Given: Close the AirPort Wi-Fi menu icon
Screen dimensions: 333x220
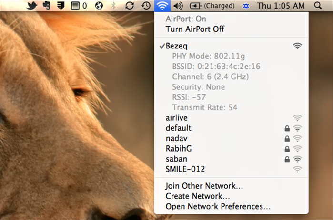Looking at the screenshot, I should 162,6.
